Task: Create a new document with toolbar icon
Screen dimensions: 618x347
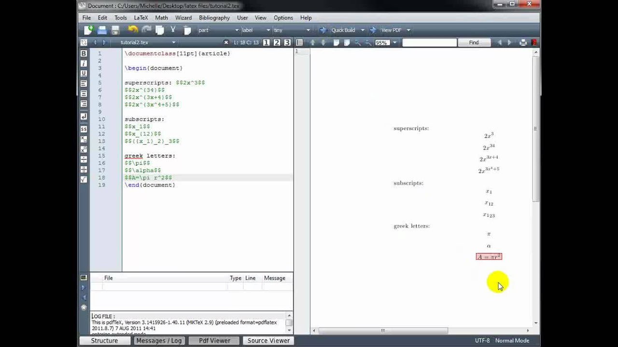Action: (88, 30)
